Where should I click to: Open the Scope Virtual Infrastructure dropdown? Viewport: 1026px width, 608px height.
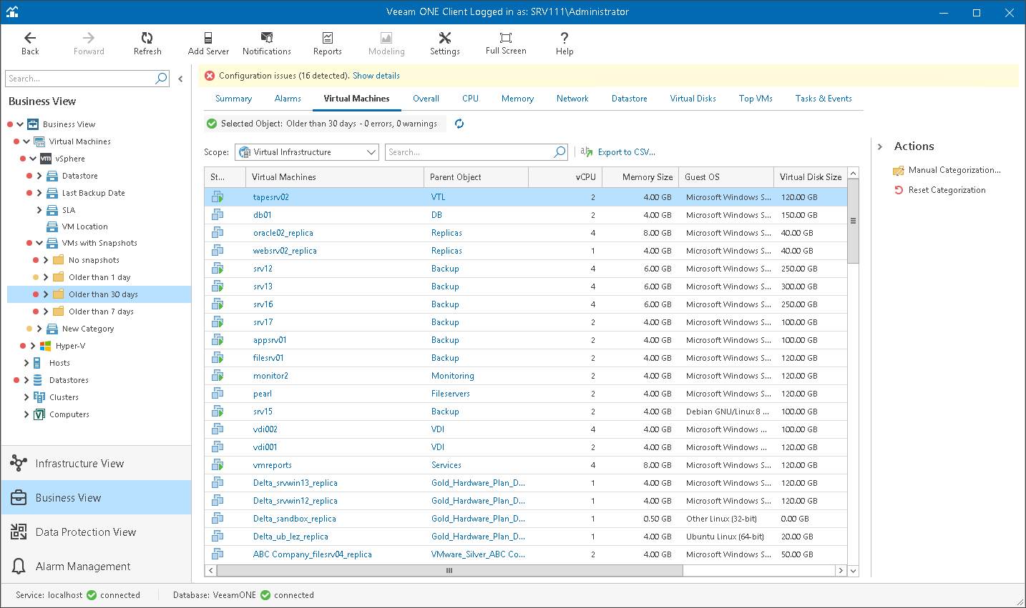[x=307, y=152]
